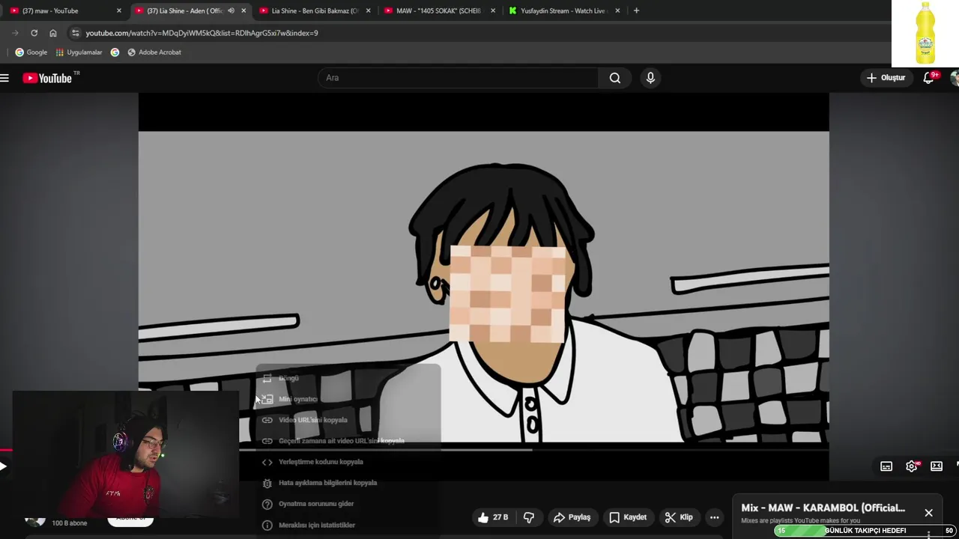Screen dimensions: 959x539
Task: Dislike the video with thumbs down
Action: pyautogui.click(x=529, y=517)
